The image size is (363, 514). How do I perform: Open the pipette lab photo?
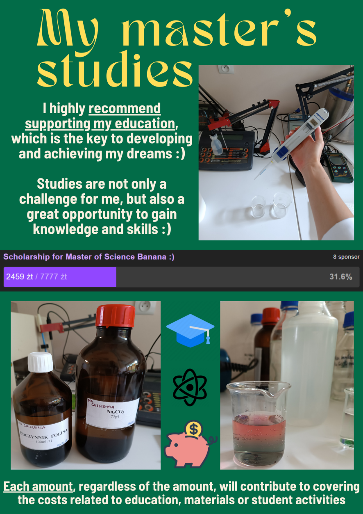tap(276, 152)
